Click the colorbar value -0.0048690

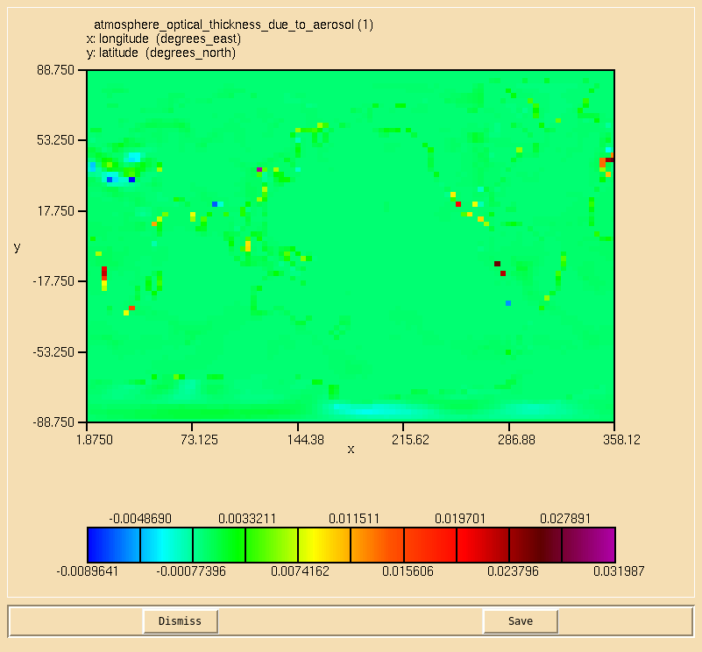click(140, 519)
